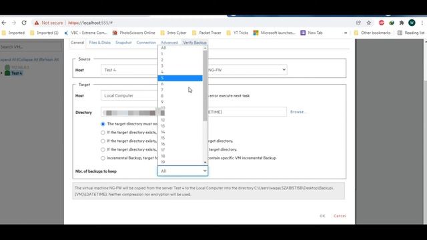The image size is (427, 240).
Task: Open the PhotoScissors Online bookmark
Action: pos(133,33)
